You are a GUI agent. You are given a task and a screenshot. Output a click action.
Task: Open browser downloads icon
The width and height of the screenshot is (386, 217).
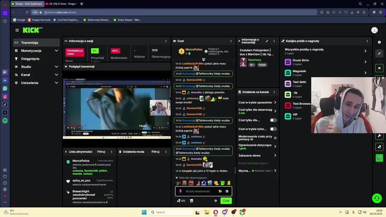(x=352, y=12)
